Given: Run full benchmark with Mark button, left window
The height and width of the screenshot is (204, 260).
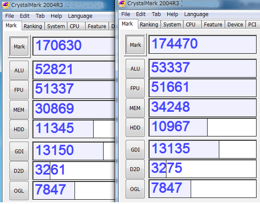Looking at the screenshot, I should click(x=19, y=47).
